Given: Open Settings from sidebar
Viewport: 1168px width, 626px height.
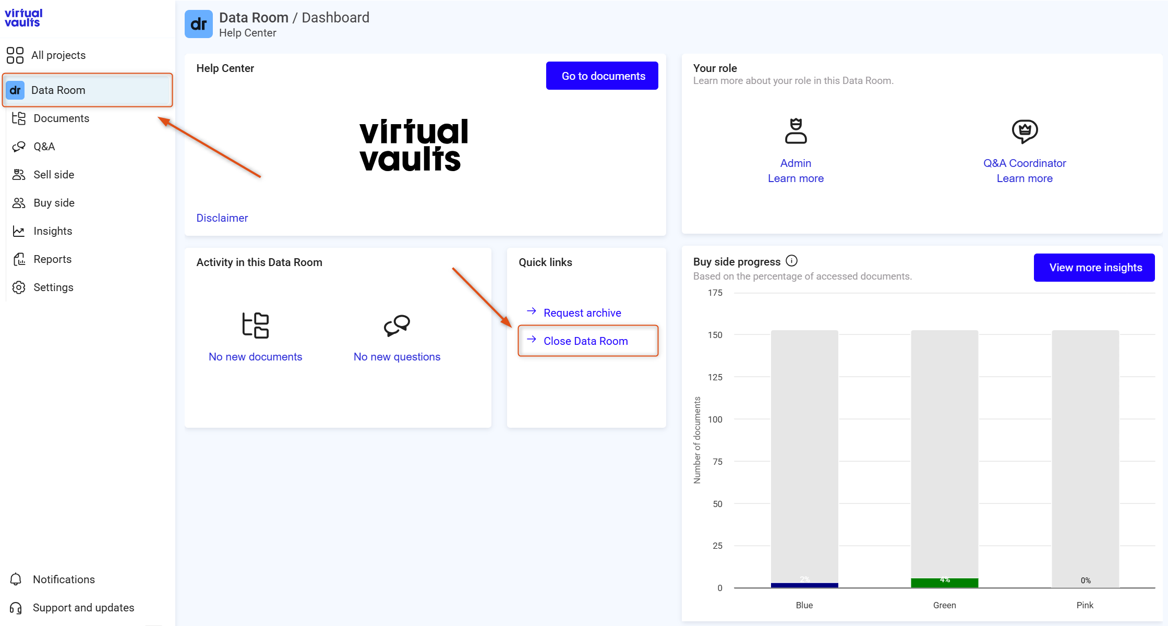Looking at the screenshot, I should [x=53, y=287].
